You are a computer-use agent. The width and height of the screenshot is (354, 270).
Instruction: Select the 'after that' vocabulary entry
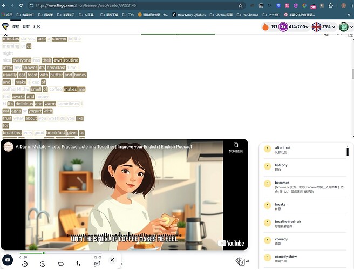[x=305, y=150]
